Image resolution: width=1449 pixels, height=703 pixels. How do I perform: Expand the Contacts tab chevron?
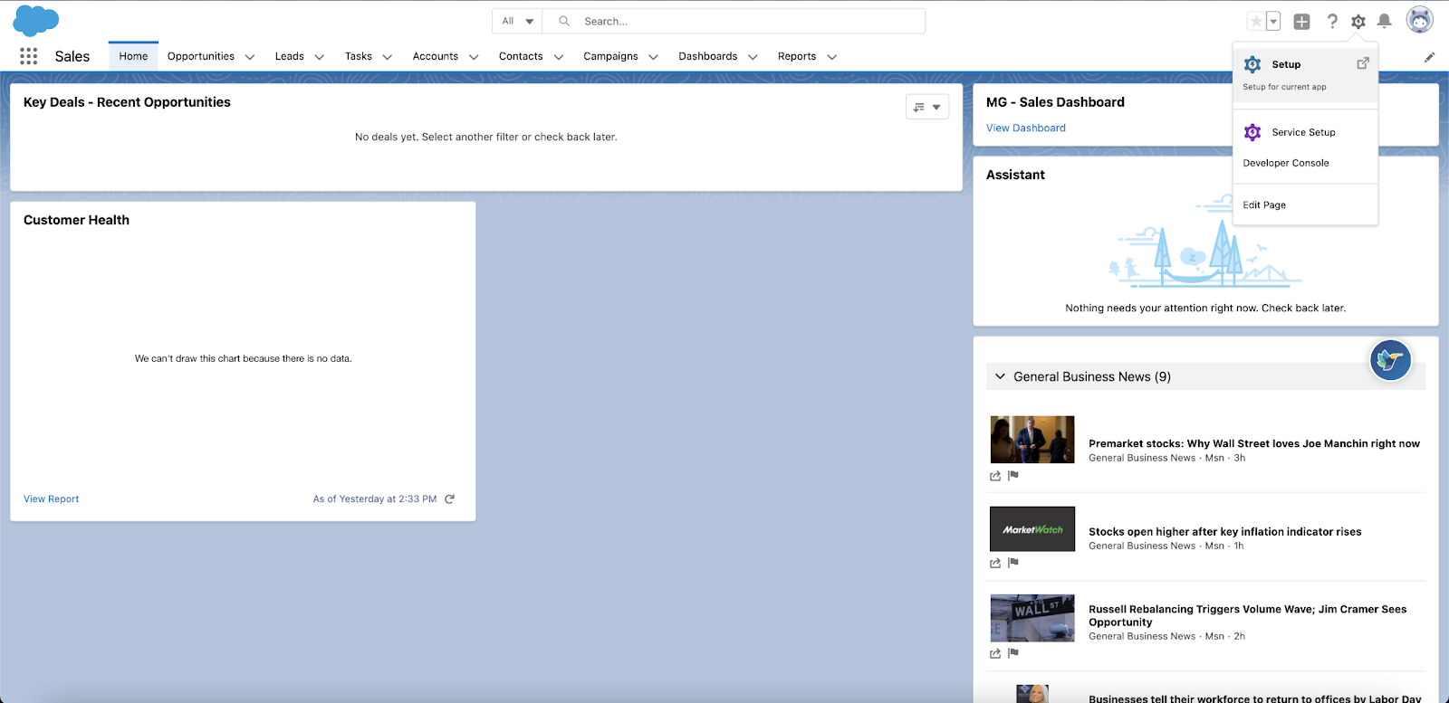(x=559, y=57)
